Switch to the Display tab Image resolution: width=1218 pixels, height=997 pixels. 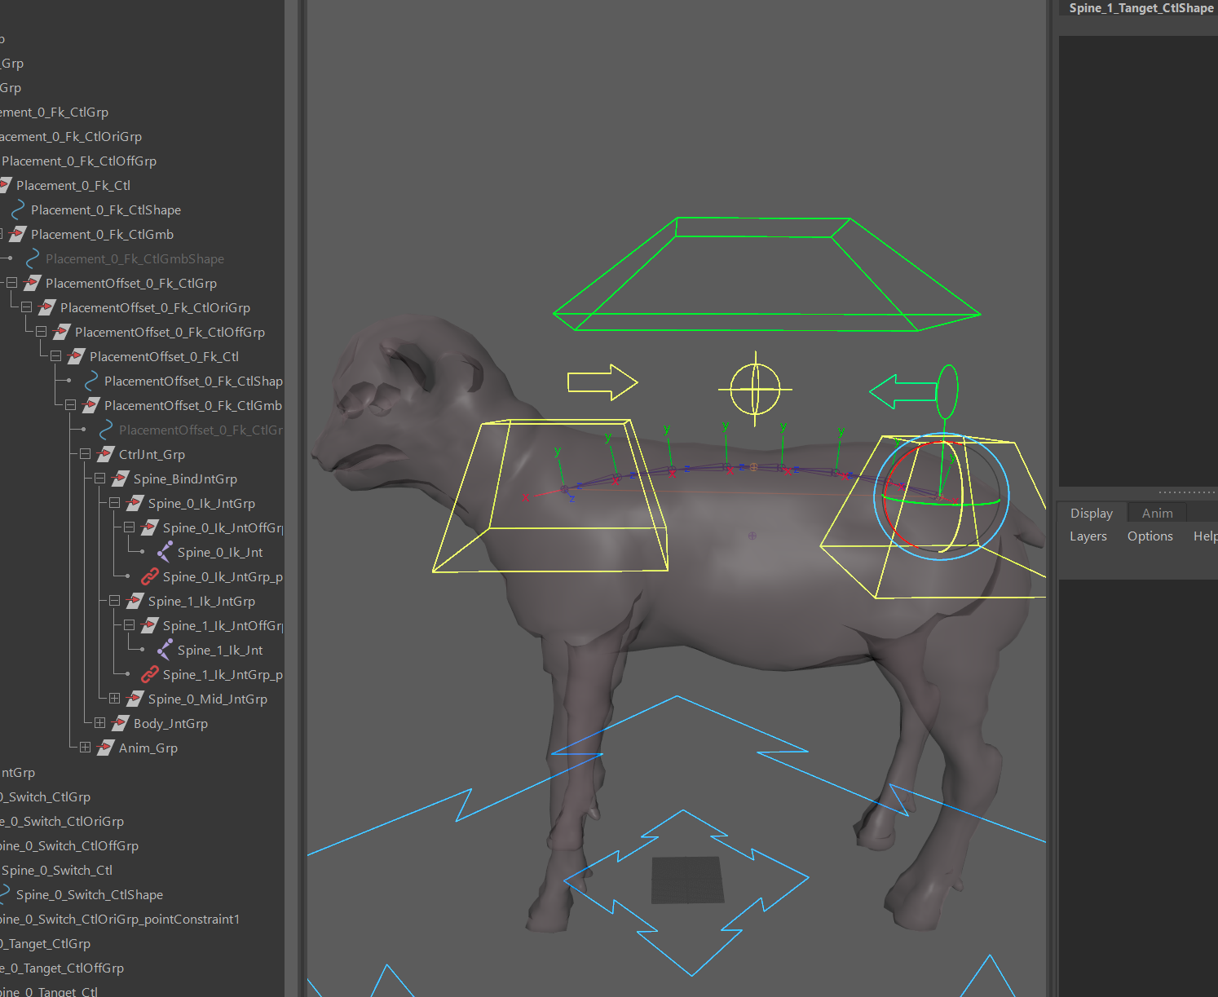(1091, 514)
